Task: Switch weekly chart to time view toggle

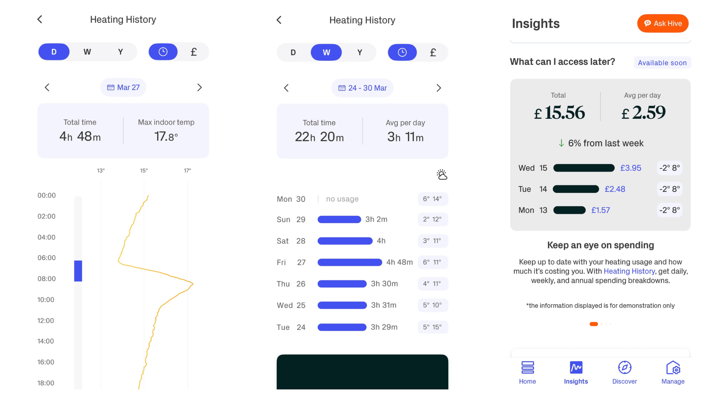Action: (x=402, y=52)
